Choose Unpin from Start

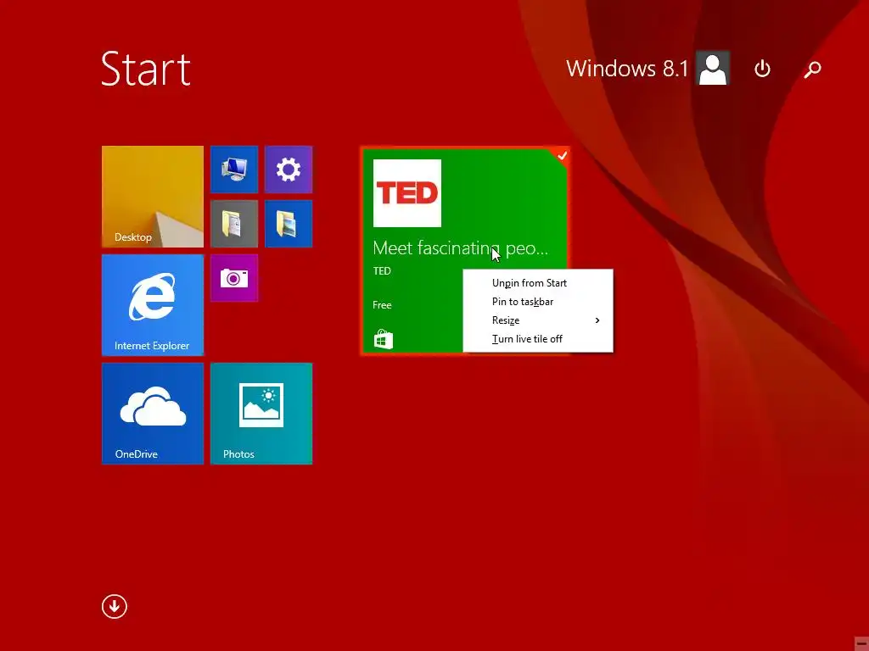pyautogui.click(x=538, y=283)
